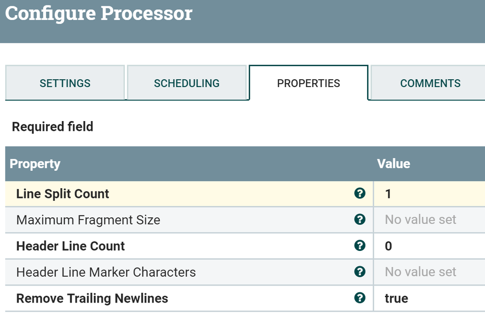Click the Property column header
The image size is (485, 321).
click(x=35, y=164)
